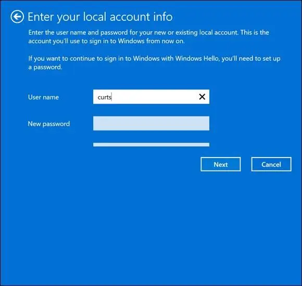
Task: Clear the user name field with X
Action: coord(202,97)
